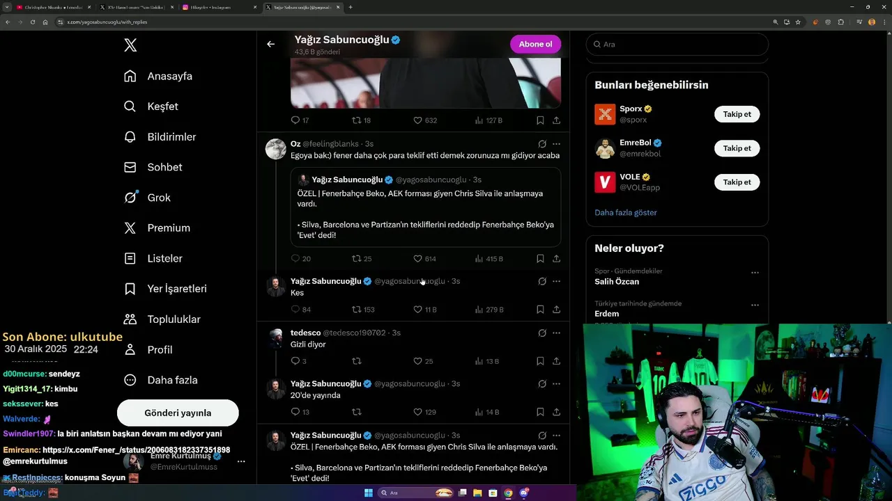Like the post with 632 likes
The image size is (892, 501).
click(x=425, y=120)
